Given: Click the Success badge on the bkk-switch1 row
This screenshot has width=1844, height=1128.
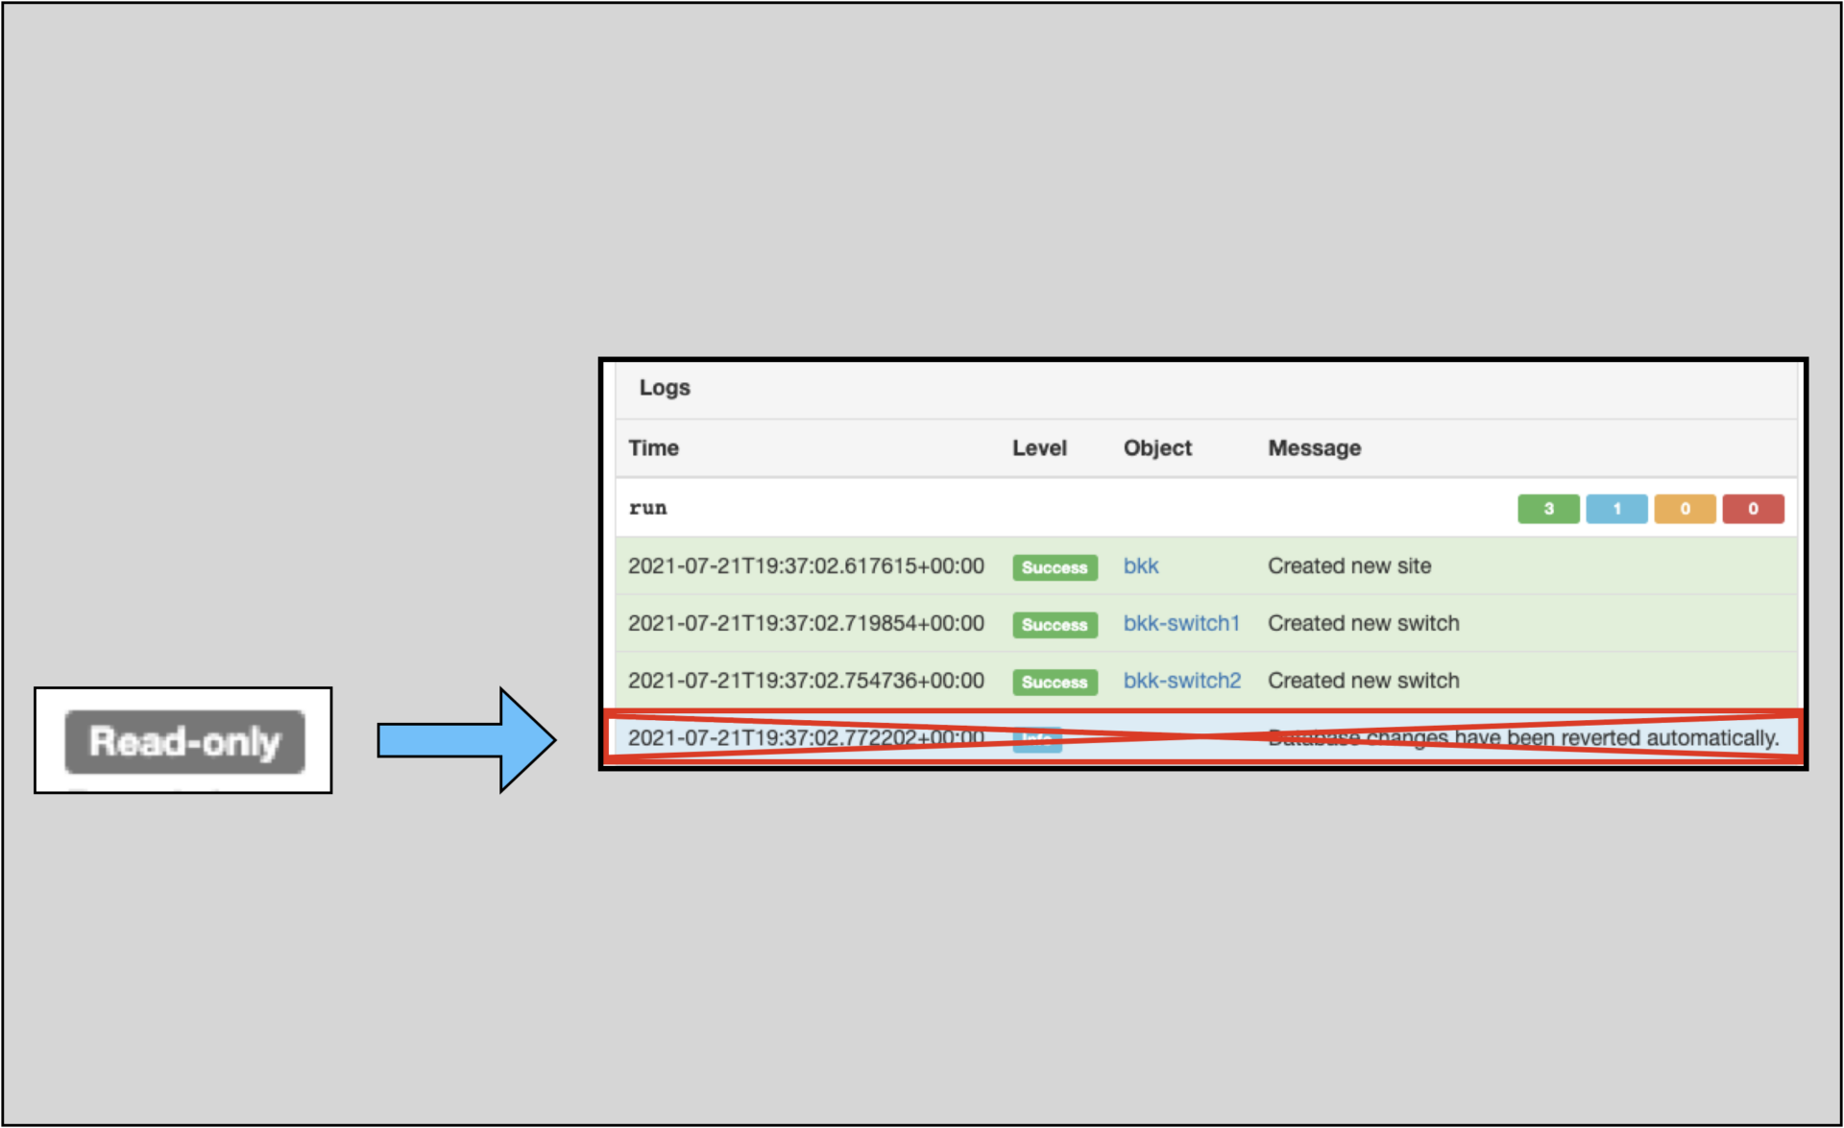Looking at the screenshot, I should (1055, 625).
